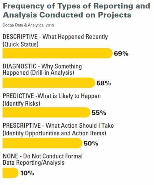
Task: Click the '(Identify Risks)' text
Action: point(21,104)
